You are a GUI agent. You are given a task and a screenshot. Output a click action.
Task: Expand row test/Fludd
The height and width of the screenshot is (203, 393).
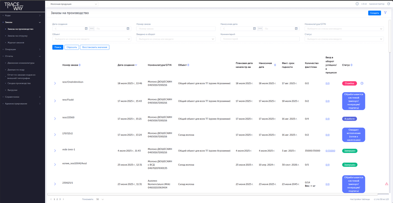tap(55, 101)
